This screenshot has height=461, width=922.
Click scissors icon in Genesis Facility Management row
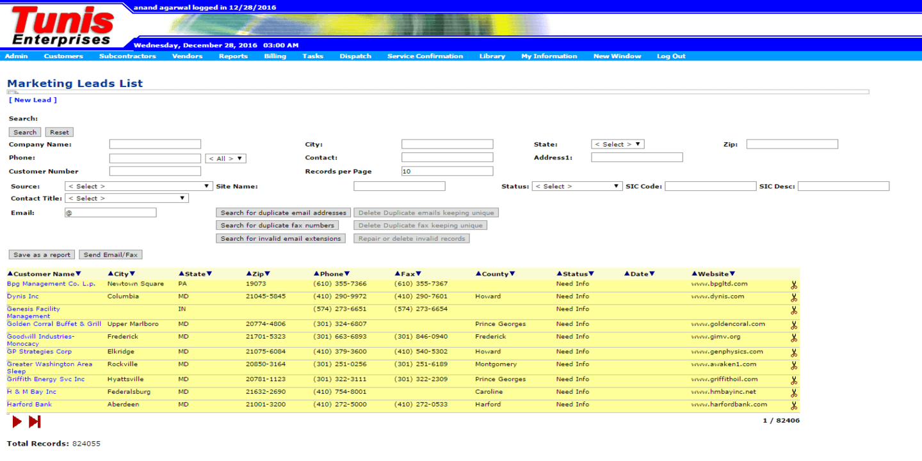point(794,311)
